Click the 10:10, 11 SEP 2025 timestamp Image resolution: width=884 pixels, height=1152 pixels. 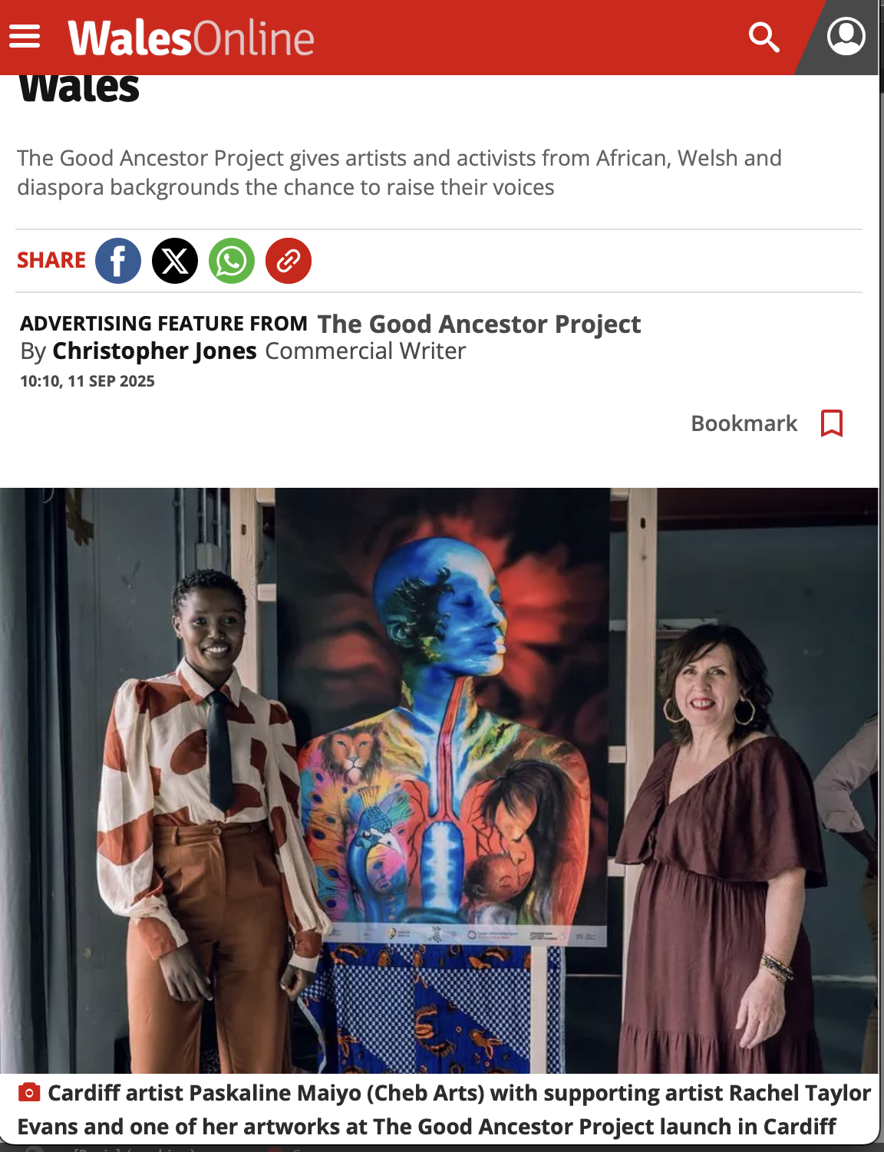[87, 381]
